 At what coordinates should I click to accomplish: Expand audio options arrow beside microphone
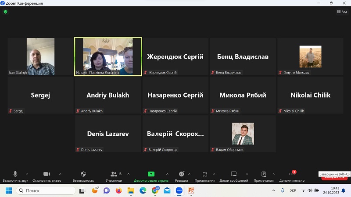click(x=27, y=174)
